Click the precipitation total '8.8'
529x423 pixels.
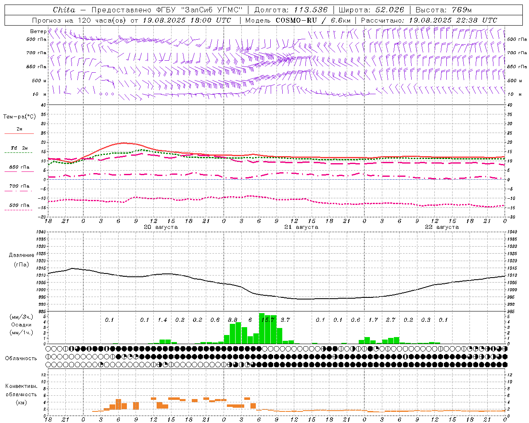[x=232, y=320]
